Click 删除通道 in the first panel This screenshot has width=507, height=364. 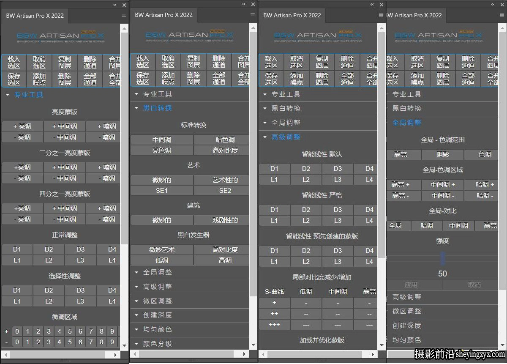click(x=90, y=63)
